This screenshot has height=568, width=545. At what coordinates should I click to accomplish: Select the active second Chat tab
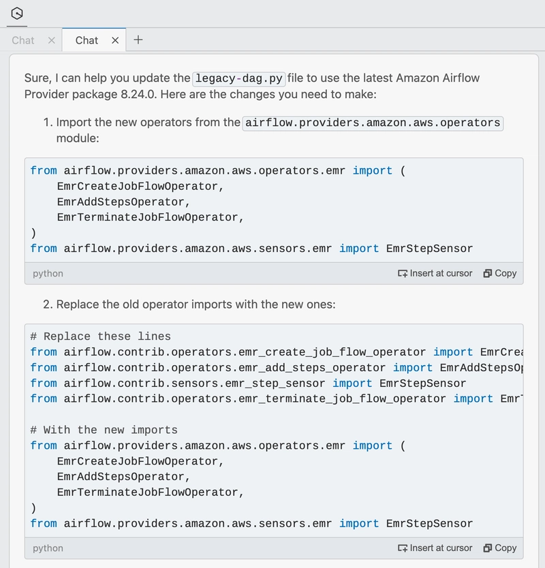[87, 40]
